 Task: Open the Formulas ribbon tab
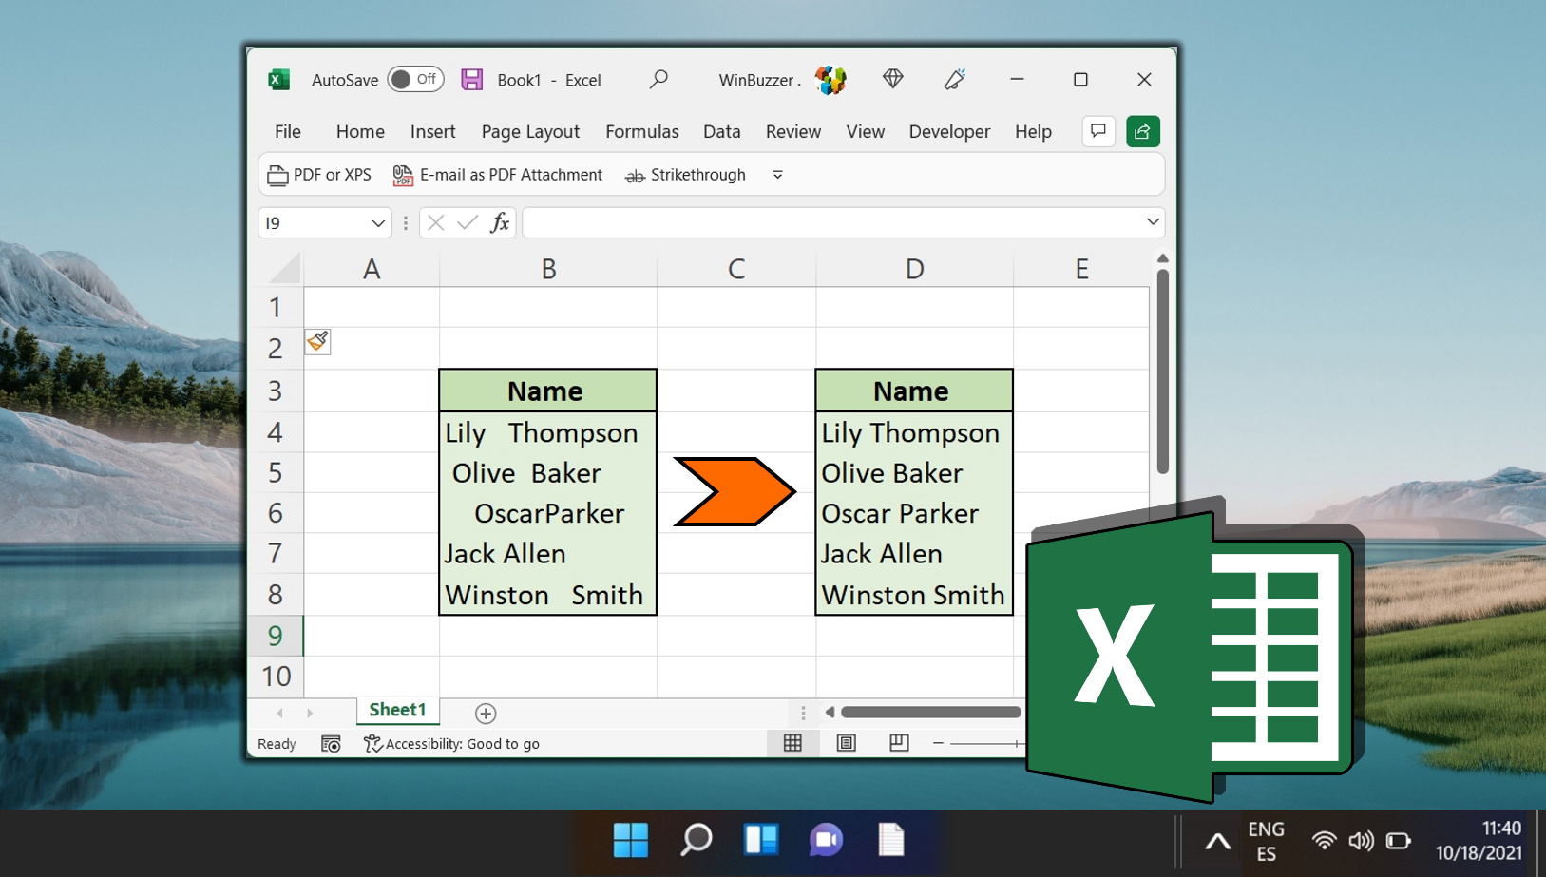642,131
